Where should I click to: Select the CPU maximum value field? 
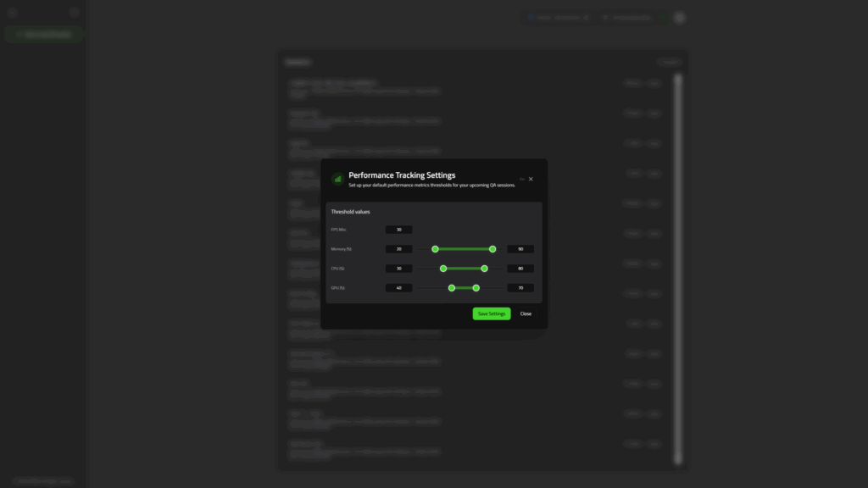point(520,269)
